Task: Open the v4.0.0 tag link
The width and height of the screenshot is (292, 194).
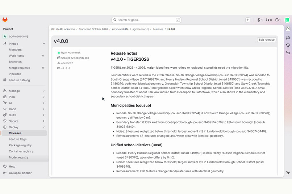Action: [x=66, y=68]
